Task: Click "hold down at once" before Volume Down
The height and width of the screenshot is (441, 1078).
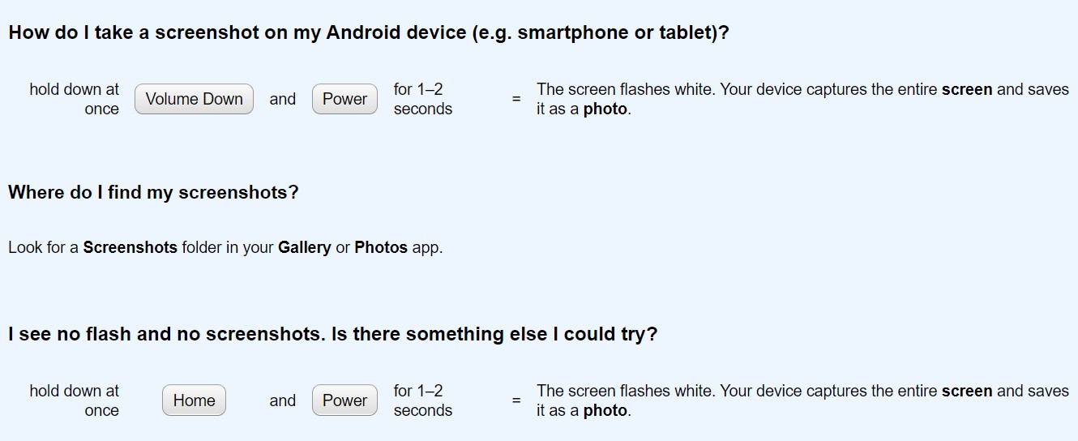Action: pos(75,99)
